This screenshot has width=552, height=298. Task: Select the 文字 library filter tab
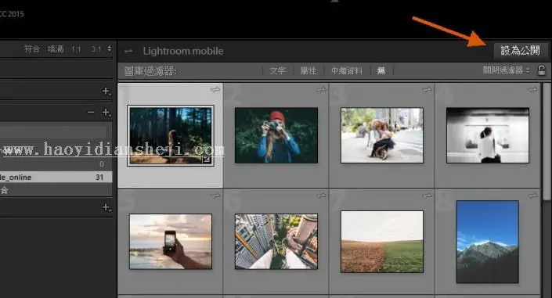tap(277, 70)
